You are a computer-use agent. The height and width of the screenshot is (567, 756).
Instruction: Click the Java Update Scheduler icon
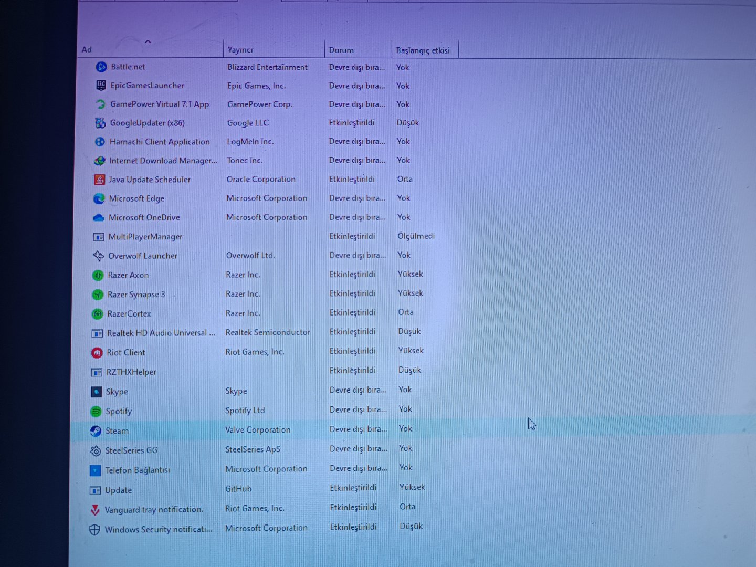pyautogui.click(x=99, y=180)
